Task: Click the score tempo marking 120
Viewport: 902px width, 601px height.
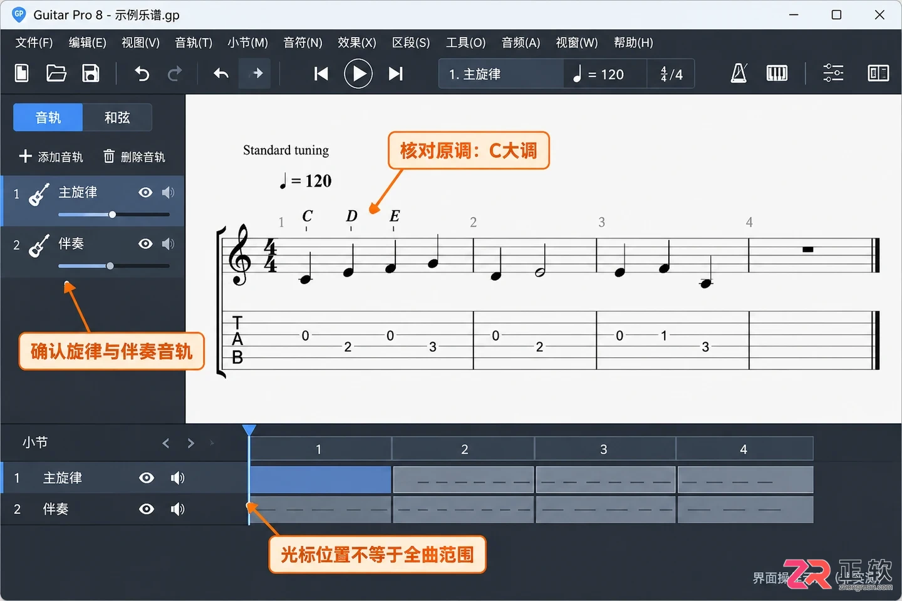Action: (306, 181)
